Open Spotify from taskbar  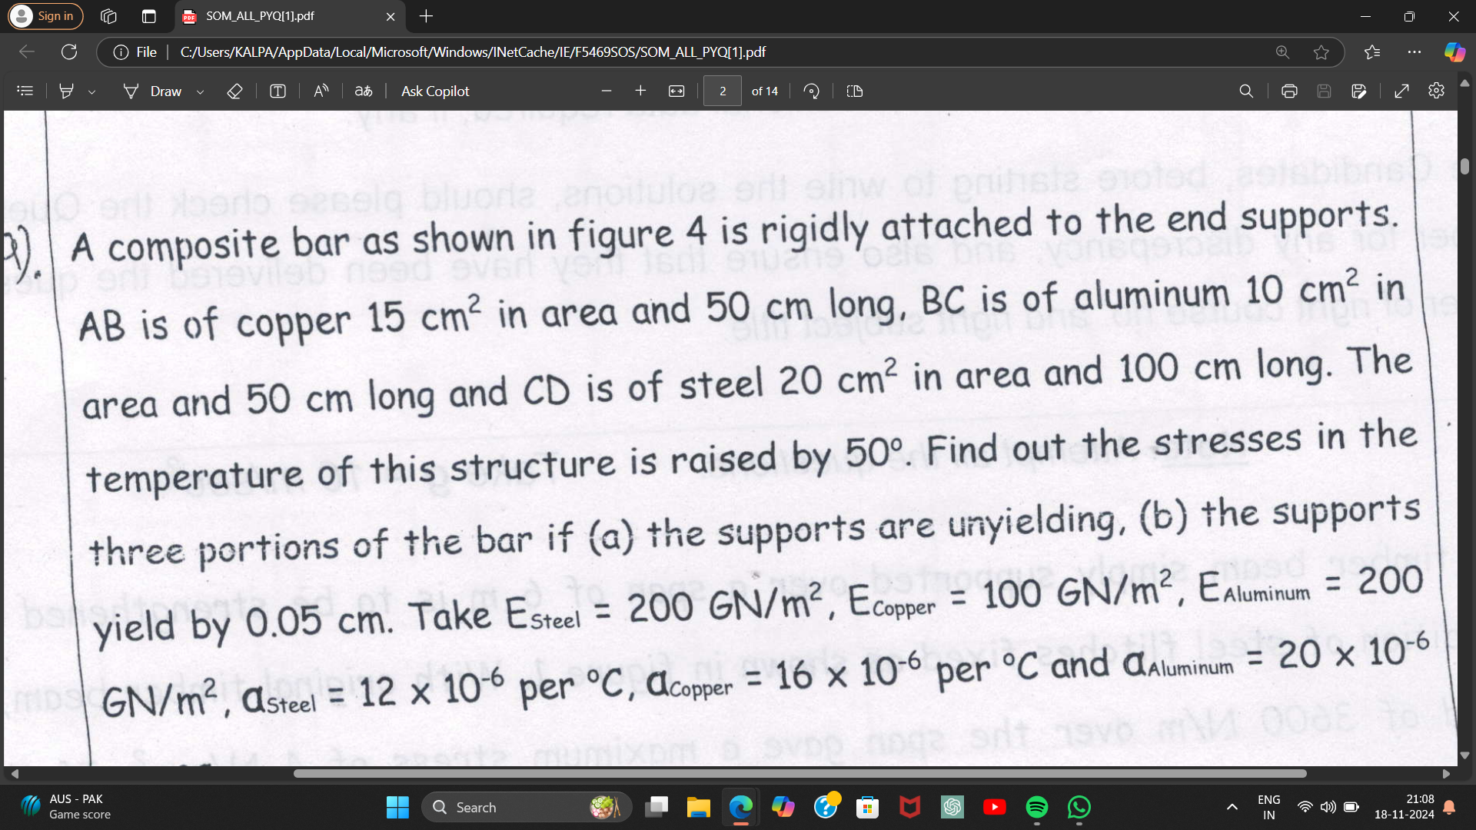[x=1036, y=807]
